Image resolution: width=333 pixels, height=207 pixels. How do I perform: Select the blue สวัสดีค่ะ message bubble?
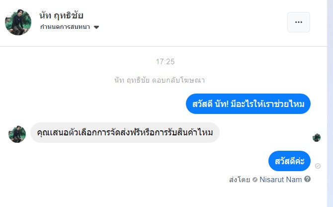[289, 161]
